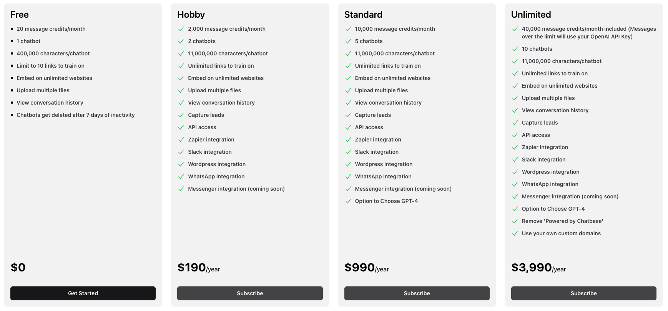Click the Standard plan $990/year price

(366, 268)
